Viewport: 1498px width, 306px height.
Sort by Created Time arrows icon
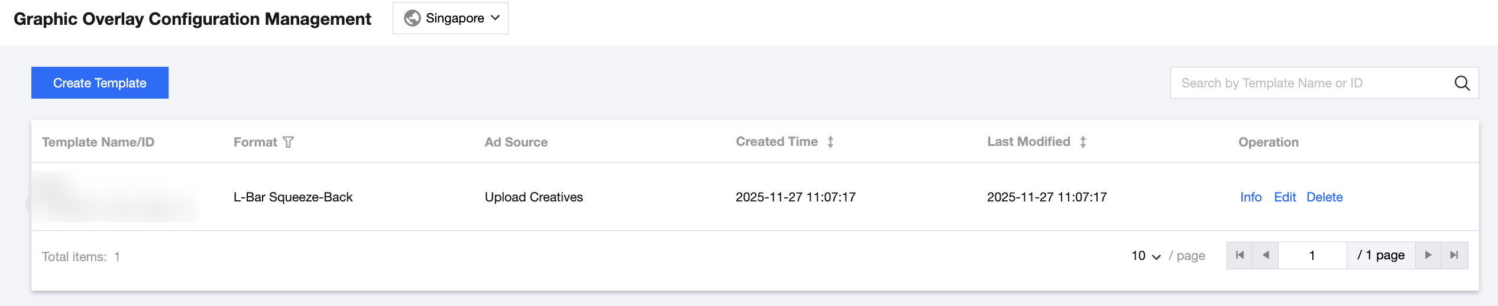click(830, 142)
